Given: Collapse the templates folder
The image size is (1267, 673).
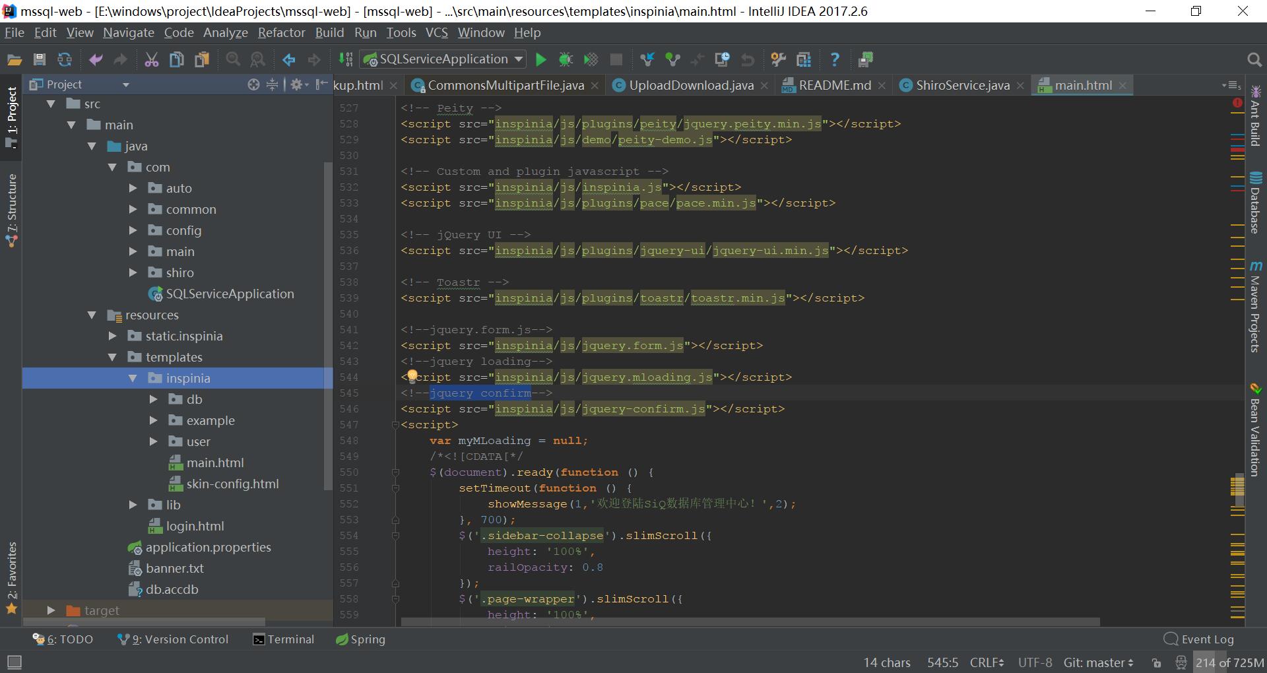Looking at the screenshot, I should (112, 357).
